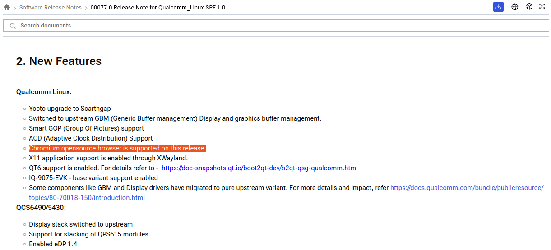The width and height of the screenshot is (551, 250).
Task: Go to home via house icon
Action: tap(7, 7)
